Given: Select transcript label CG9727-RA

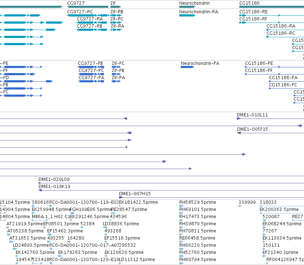Looking at the screenshot, I should pyautogui.click(x=90, y=19).
